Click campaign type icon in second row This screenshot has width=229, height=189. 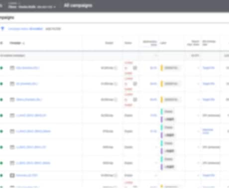click(x=12, y=84)
